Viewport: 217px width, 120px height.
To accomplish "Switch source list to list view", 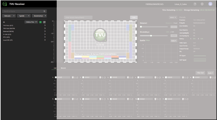I will [x=44, y=22].
